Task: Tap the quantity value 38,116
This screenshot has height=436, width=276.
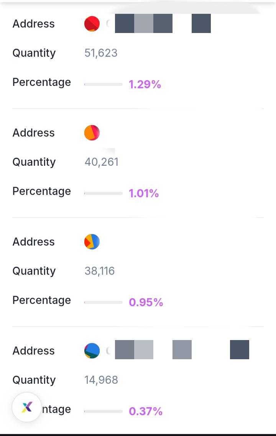Action: [x=100, y=271]
